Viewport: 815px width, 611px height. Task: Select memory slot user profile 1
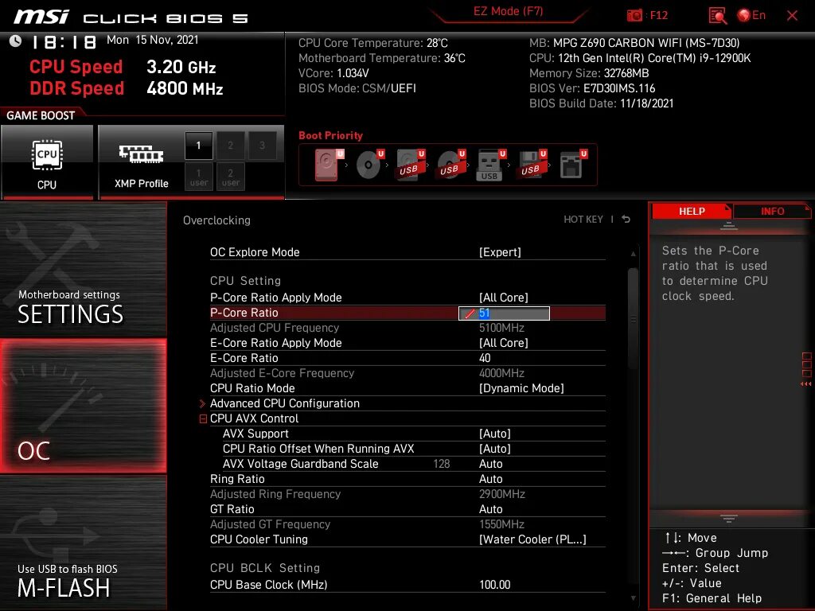(x=197, y=177)
